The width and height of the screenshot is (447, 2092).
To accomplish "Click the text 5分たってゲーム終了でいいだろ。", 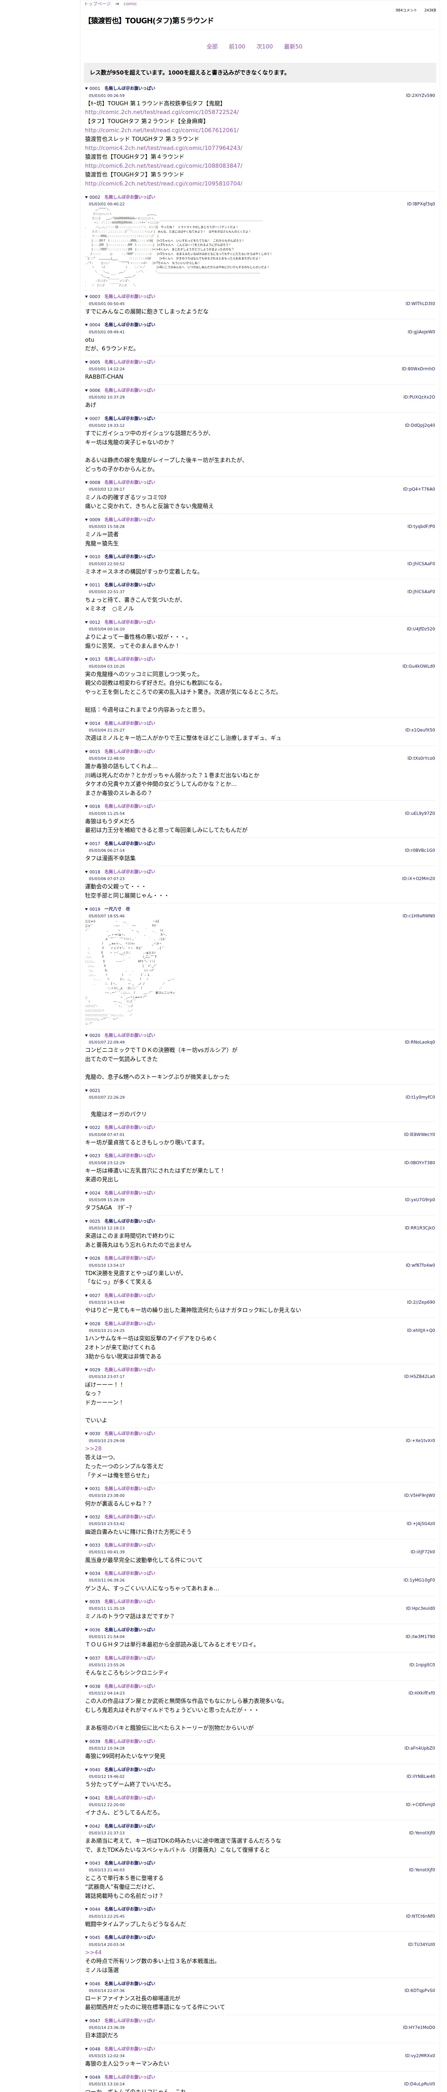I will [x=128, y=1784].
